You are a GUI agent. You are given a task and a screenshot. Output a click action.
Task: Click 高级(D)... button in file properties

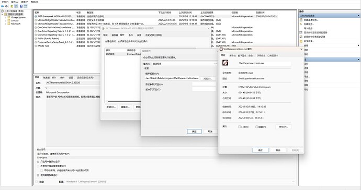point(283,127)
